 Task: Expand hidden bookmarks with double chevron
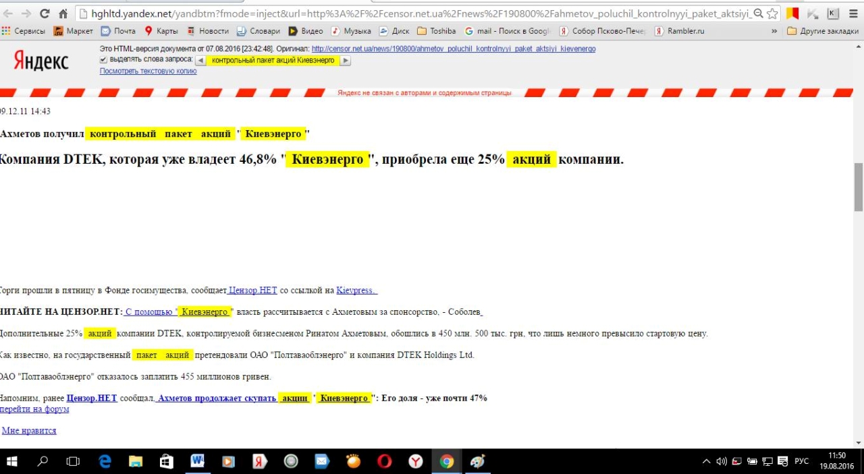[x=774, y=31]
